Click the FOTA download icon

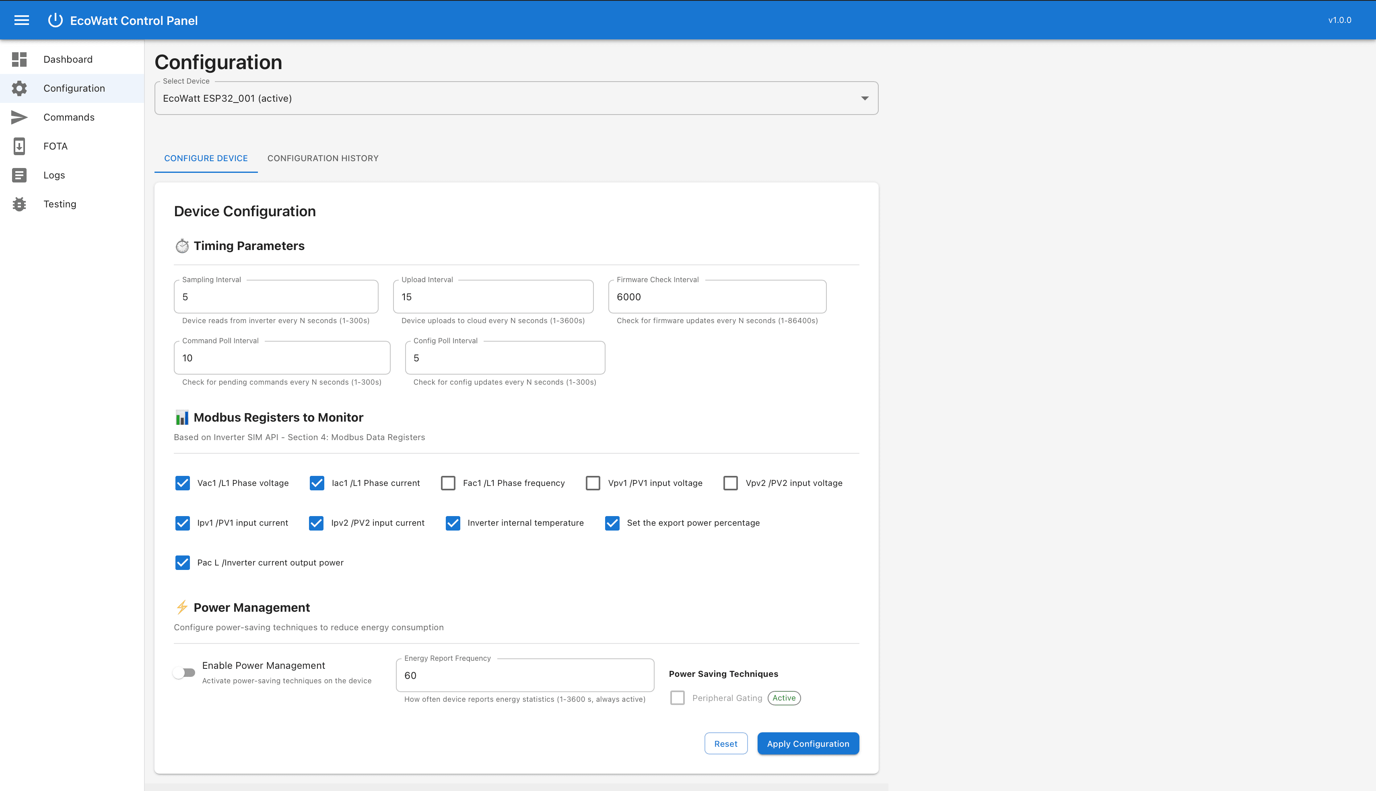pos(19,146)
